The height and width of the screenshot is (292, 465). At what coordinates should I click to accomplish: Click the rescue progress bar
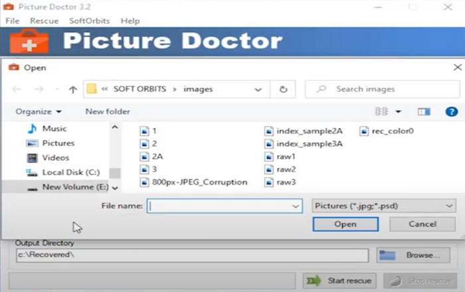(152, 281)
